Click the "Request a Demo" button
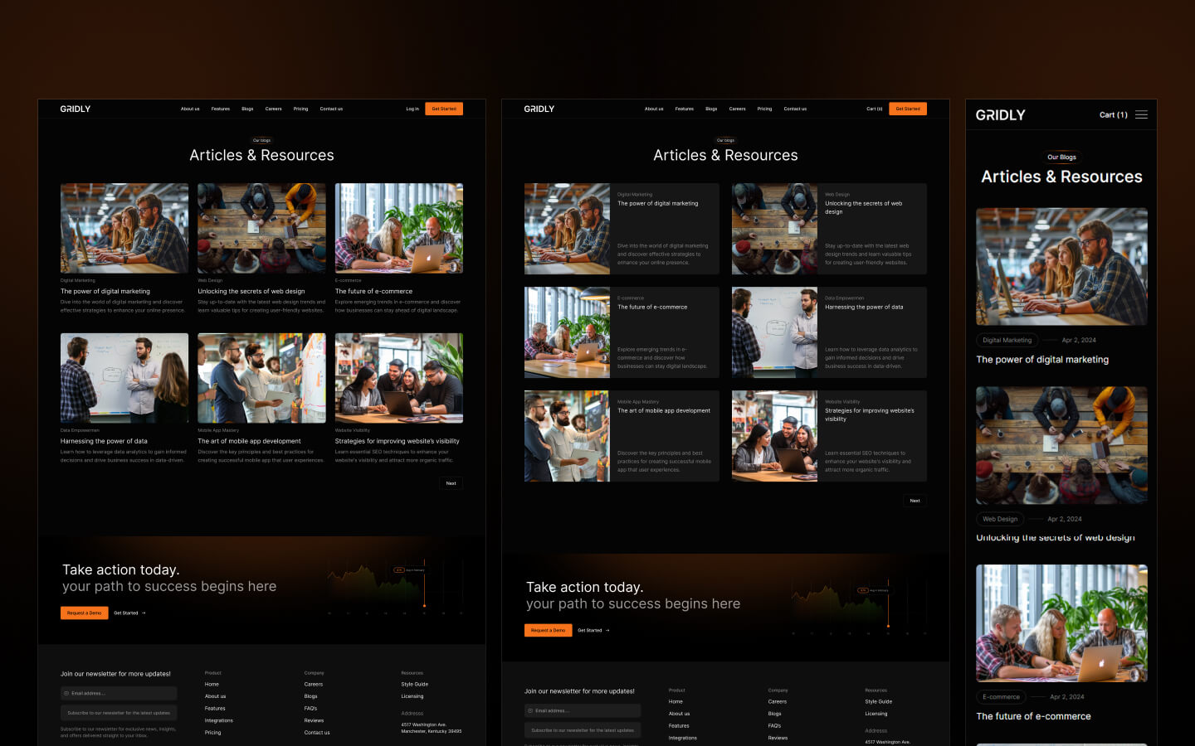This screenshot has width=1195, height=746. click(84, 613)
